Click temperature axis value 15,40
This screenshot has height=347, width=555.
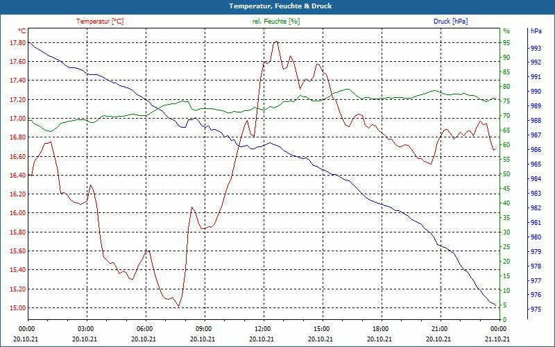click(19, 270)
